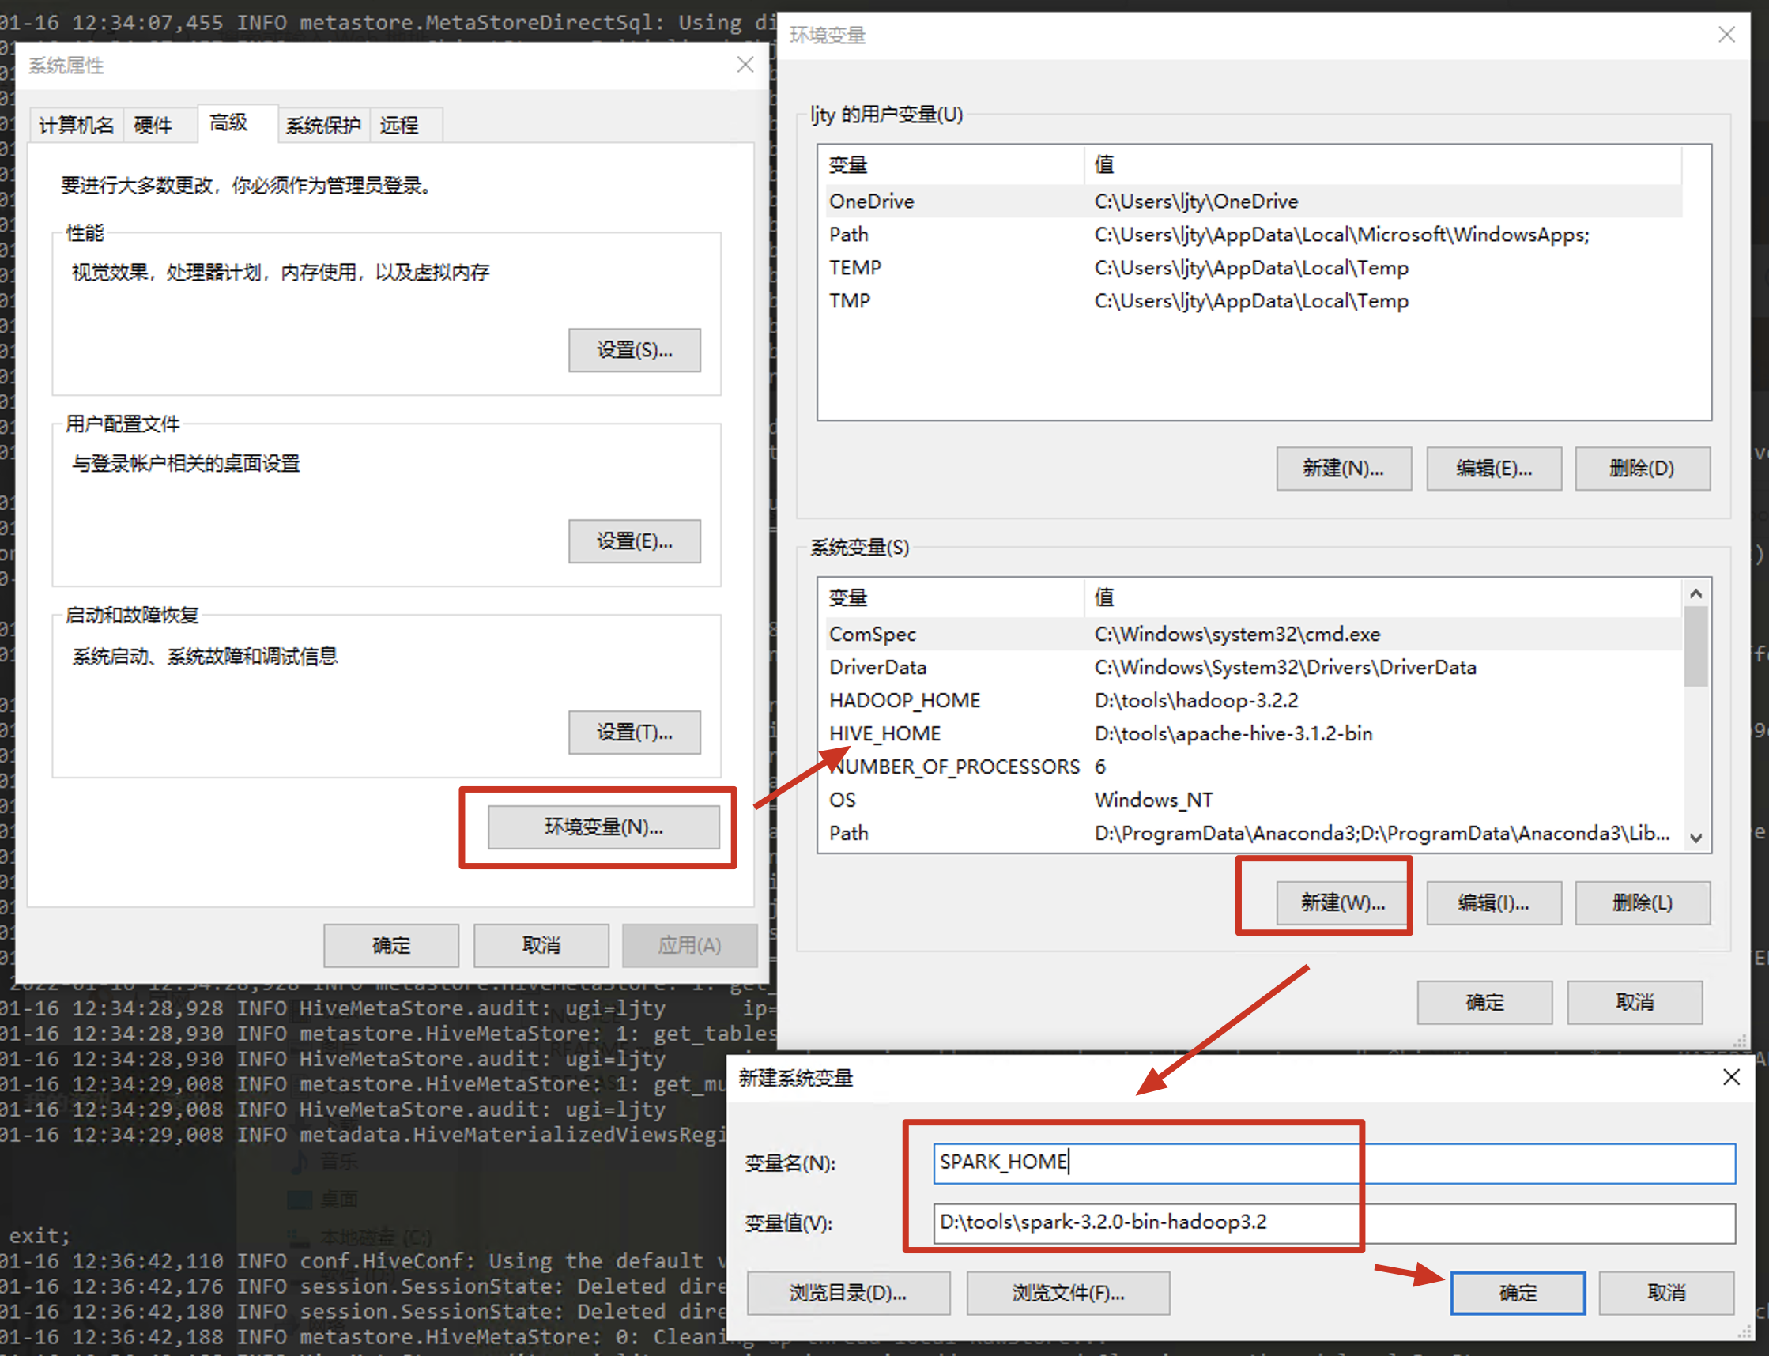Click the D:\tools\apache-hive-3.1.2-bin value cell
The height and width of the screenshot is (1356, 1769).
tap(1234, 733)
